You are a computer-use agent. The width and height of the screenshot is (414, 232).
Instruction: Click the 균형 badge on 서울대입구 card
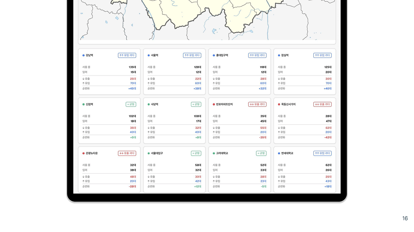tap(196, 153)
